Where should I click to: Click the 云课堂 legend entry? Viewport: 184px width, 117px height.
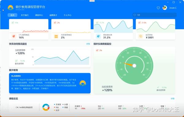pyautogui.click(x=58, y=105)
